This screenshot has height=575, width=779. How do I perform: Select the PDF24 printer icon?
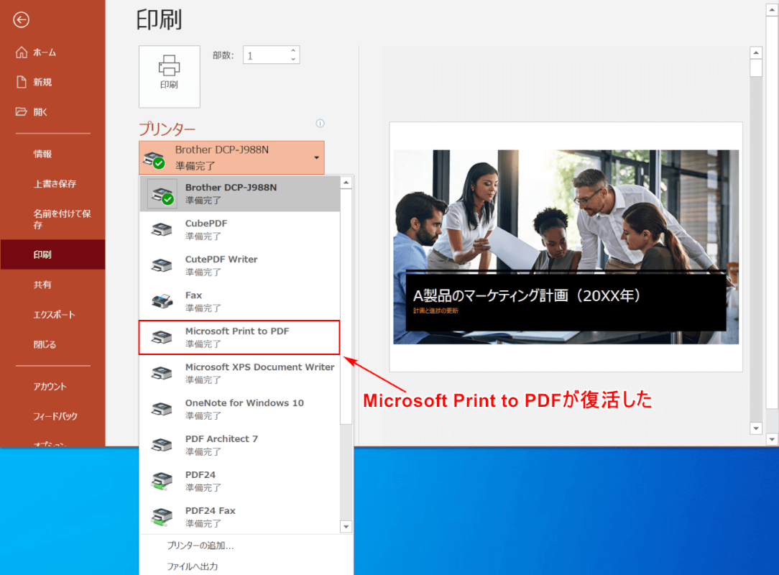click(x=161, y=480)
